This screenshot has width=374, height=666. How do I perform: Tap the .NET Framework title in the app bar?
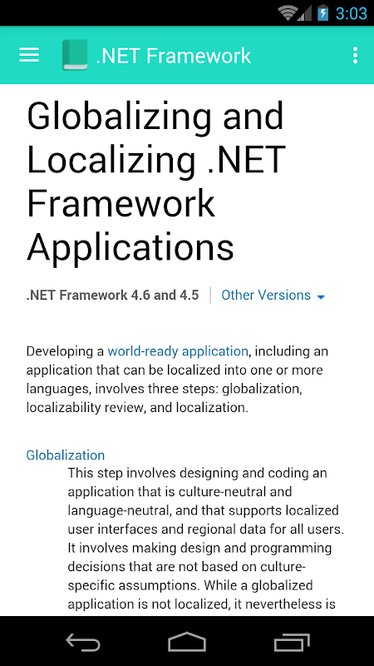tap(174, 56)
